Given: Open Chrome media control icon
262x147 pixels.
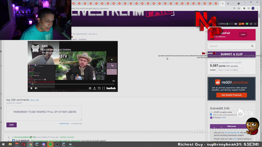Looking at the screenshot, I should point(248,8).
